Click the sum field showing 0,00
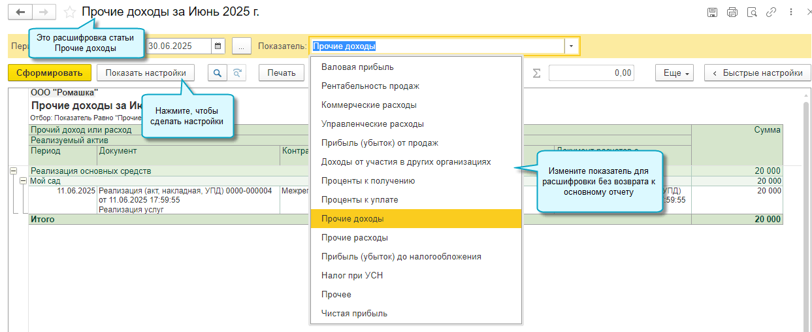The width and height of the screenshot is (812, 332). 591,73
